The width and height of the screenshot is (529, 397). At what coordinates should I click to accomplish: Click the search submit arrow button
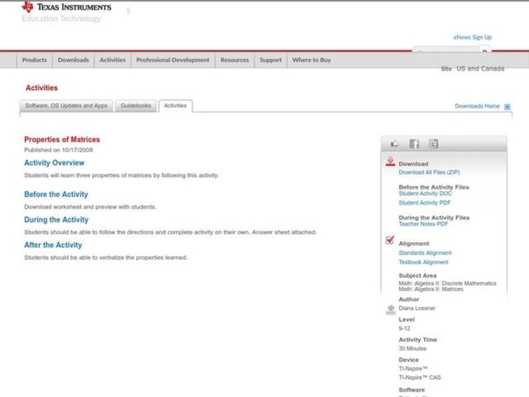[485, 51]
